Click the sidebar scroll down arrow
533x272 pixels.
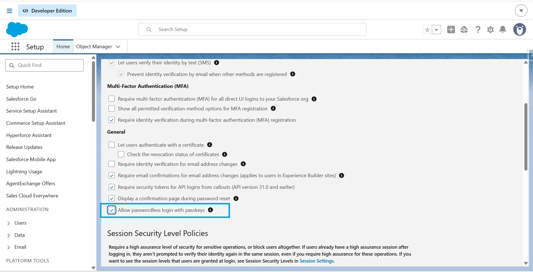point(93,268)
